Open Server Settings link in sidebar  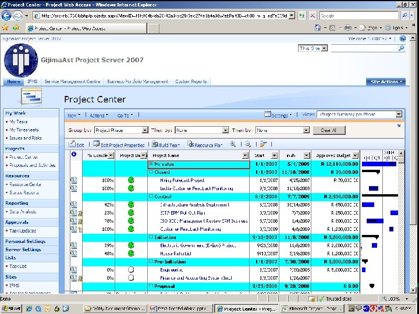click(23, 249)
